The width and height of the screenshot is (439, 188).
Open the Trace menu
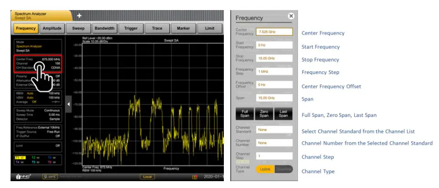point(157,28)
